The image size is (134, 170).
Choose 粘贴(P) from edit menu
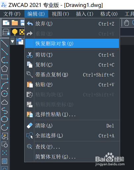(x=72, y=85)
